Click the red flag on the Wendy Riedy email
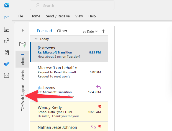This screenshot has width=172, height=131. point(99,107)
